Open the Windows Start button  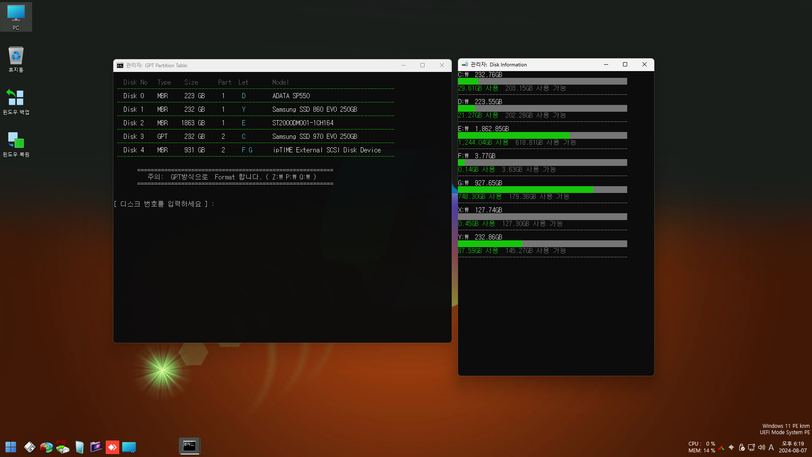11,447
